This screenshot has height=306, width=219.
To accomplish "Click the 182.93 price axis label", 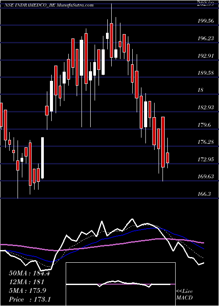I will [x=205, y=108].
